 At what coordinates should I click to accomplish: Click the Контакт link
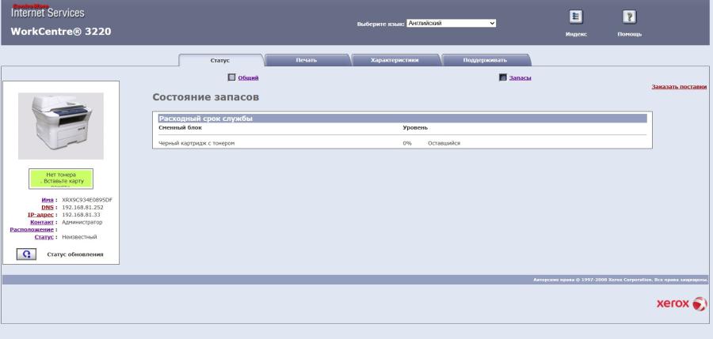[42, 222]
